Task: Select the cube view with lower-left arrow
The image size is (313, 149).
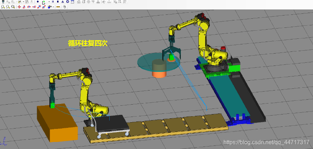Action: pos(39,7)
